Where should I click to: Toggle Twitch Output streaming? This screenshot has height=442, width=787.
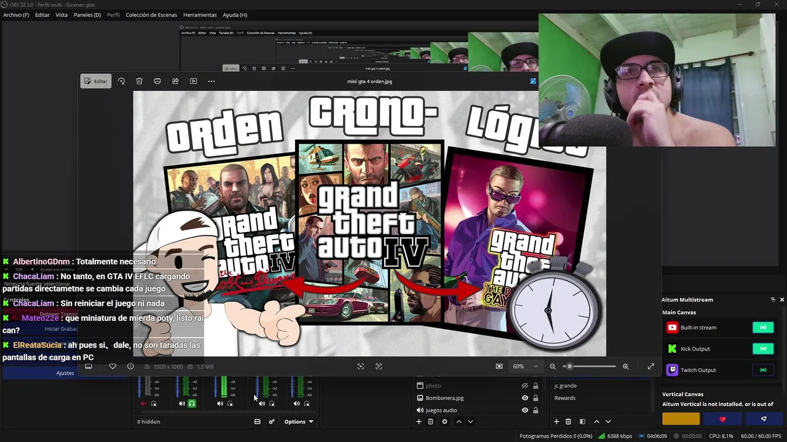pyautogui.click(x=763, y=370)
